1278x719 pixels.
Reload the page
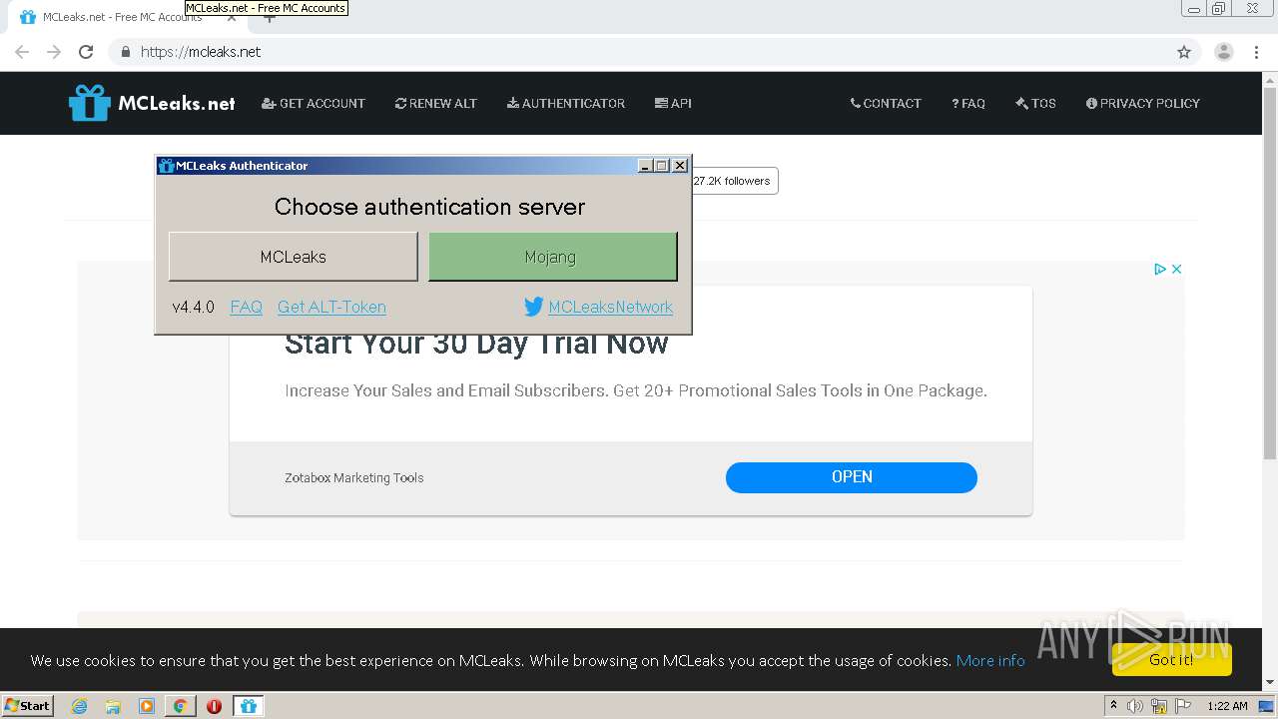tap(86, 52)
